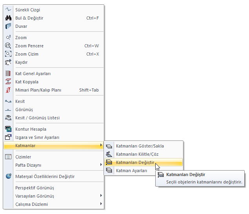249x214 pixels.
Task: Select the Perspektif Görünüş menu entry
Action: coord(35,188)
